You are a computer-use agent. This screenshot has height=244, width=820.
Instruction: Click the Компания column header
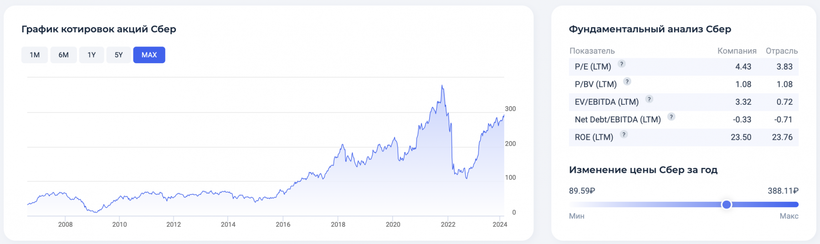click(x=737, y=51)
